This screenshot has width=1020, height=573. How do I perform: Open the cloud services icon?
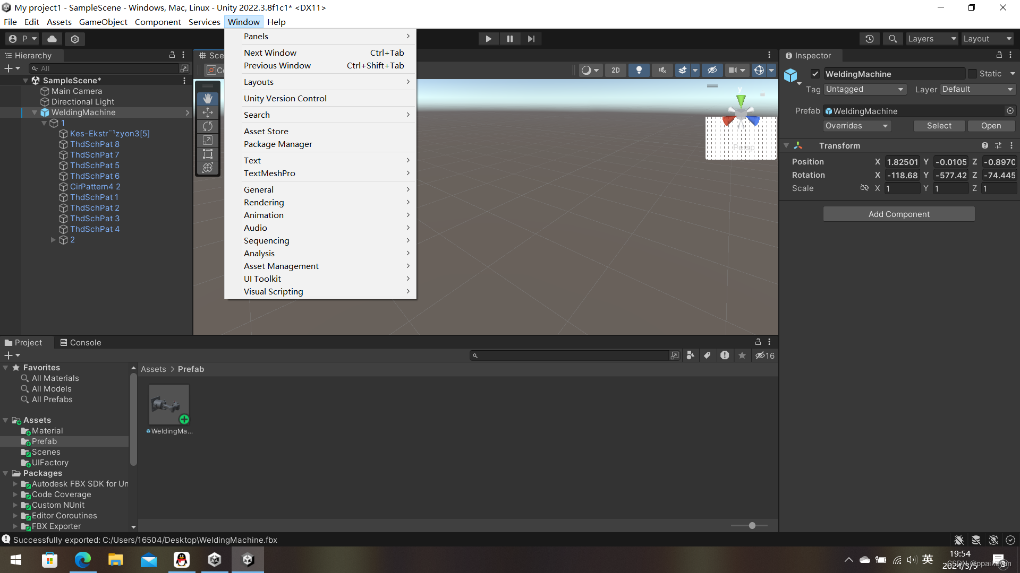click(x=52, y=39)
